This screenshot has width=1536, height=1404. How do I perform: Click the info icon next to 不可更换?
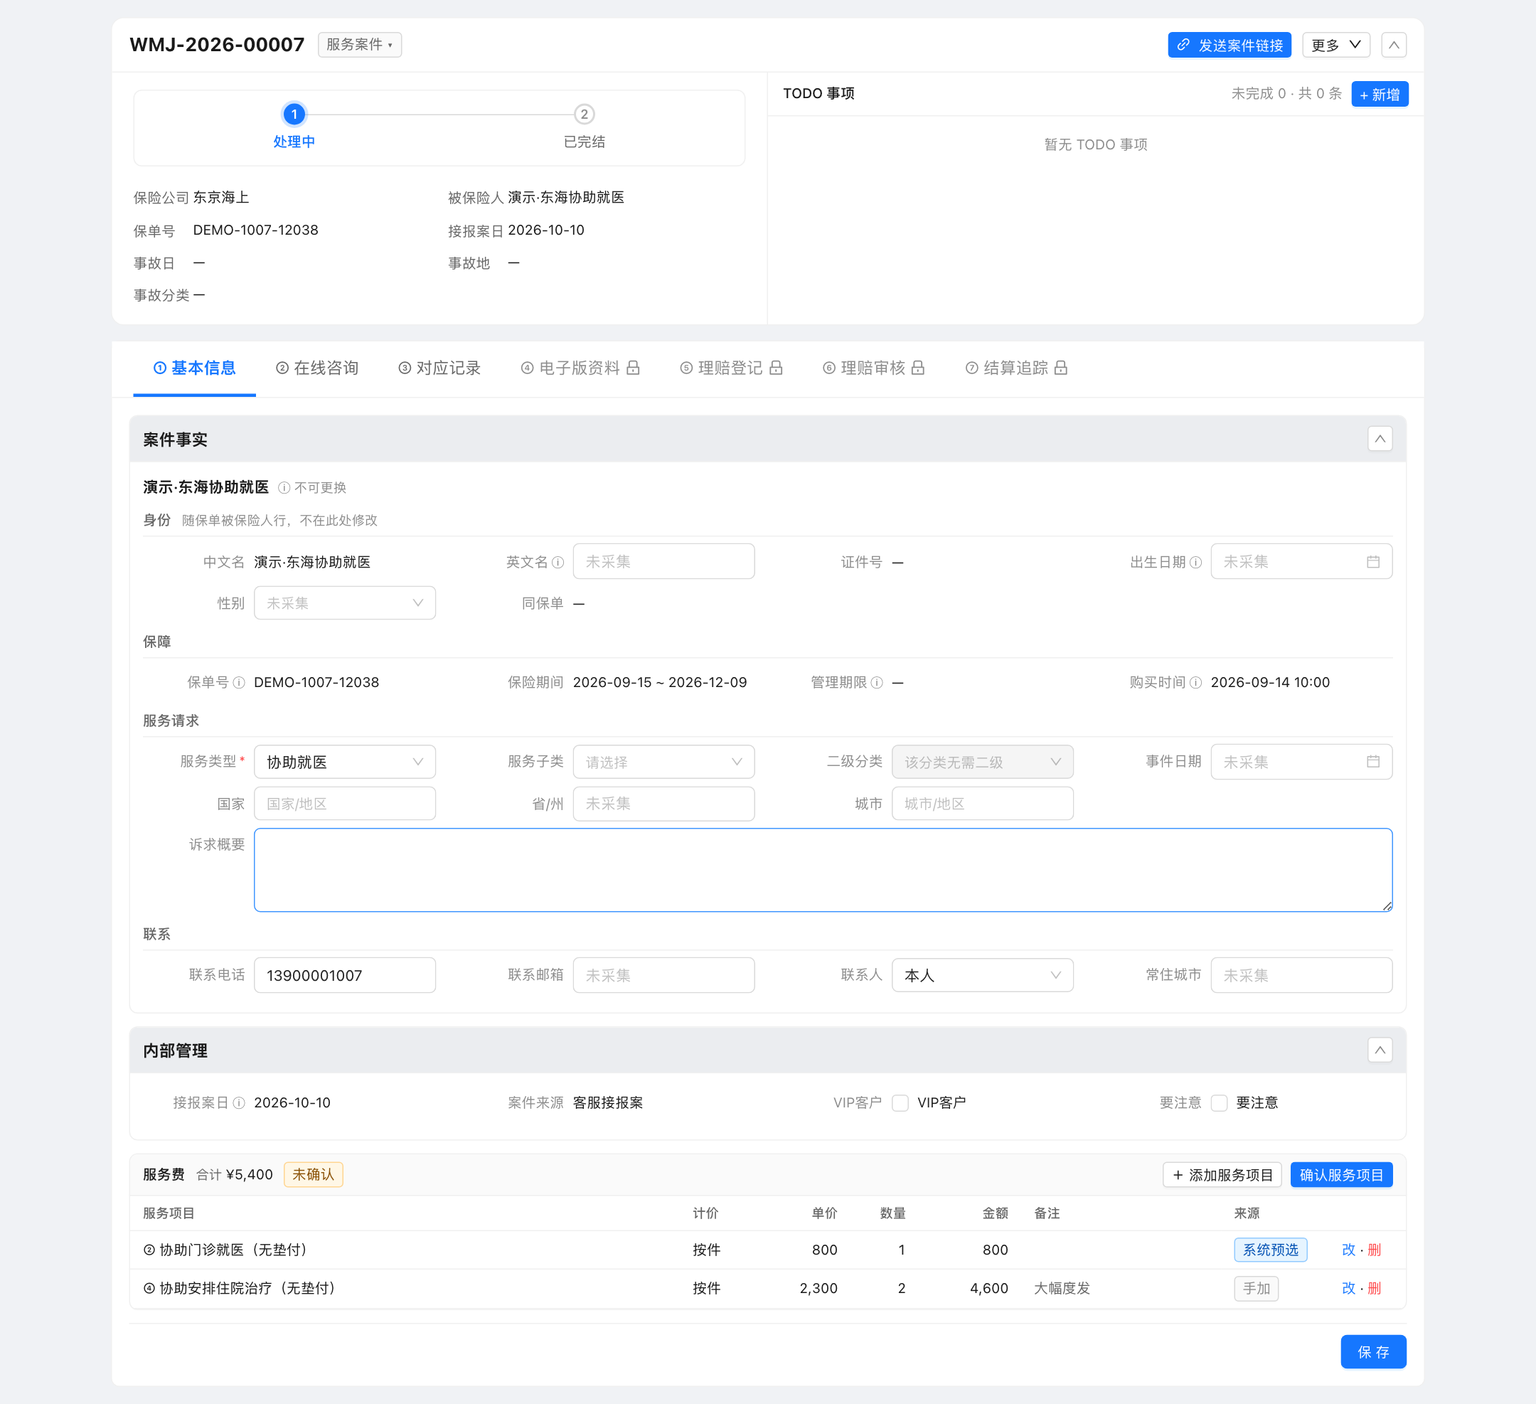pyautogui.click(x=284, y=488)
